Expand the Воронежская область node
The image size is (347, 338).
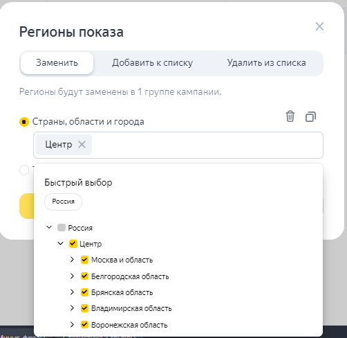pos(72,325)
